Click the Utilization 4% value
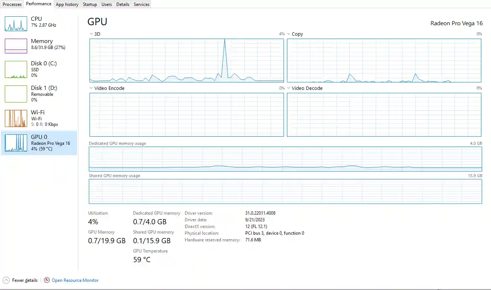The height and width of the screenshot is (290, 491). [93, 222]
